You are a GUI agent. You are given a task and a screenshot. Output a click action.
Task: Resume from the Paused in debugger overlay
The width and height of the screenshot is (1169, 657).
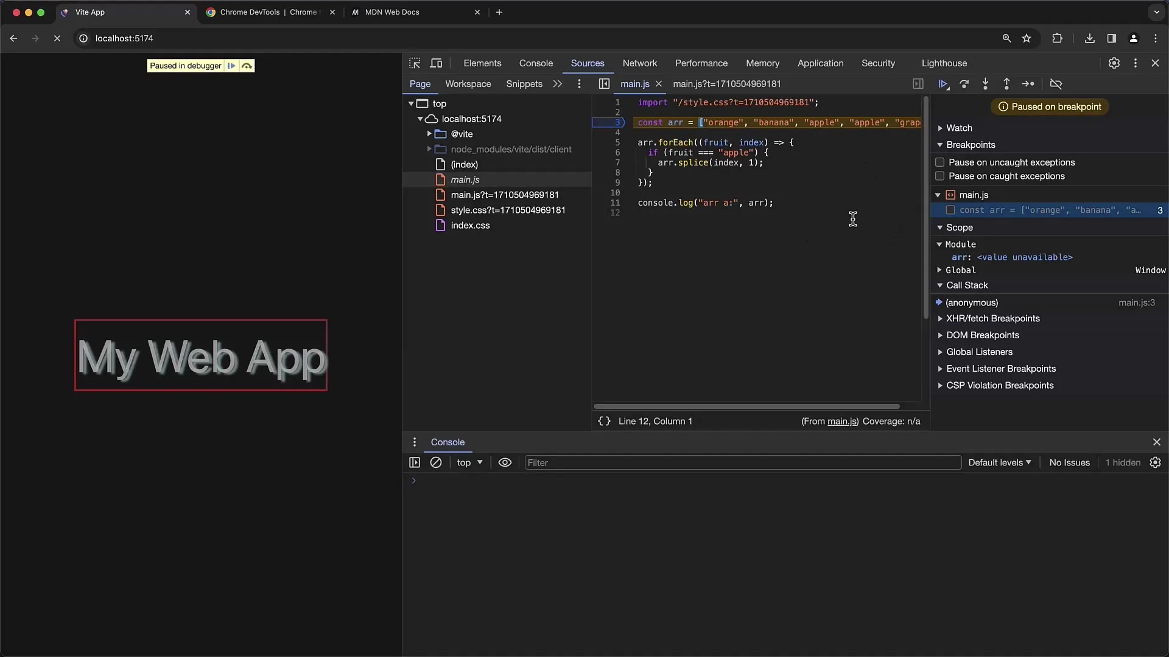click(231, 66)
